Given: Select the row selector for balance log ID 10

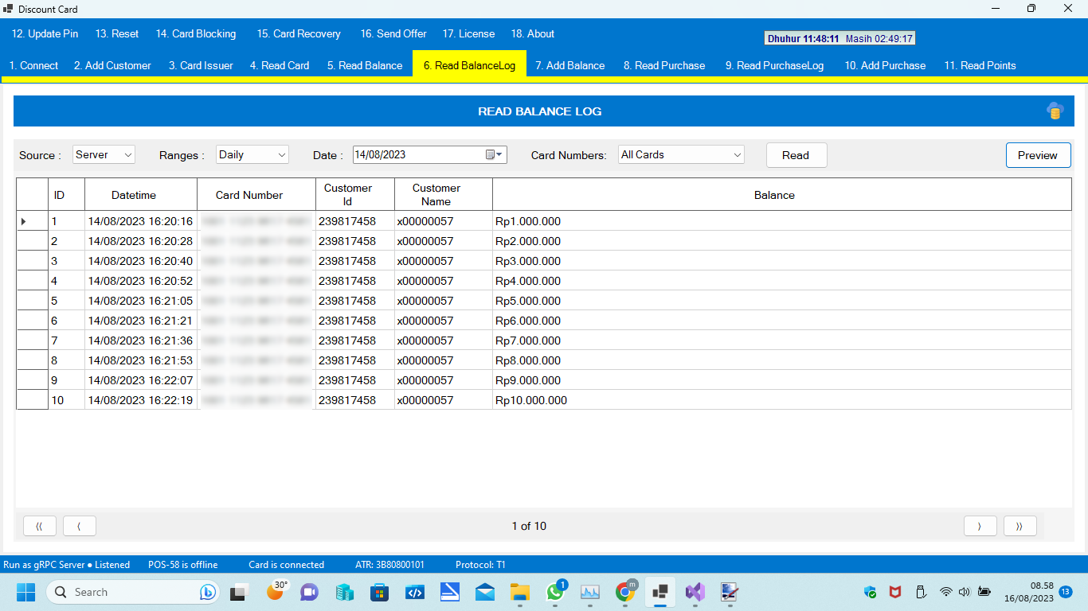Looking at the screenshot, I should [x=31, y=400].
